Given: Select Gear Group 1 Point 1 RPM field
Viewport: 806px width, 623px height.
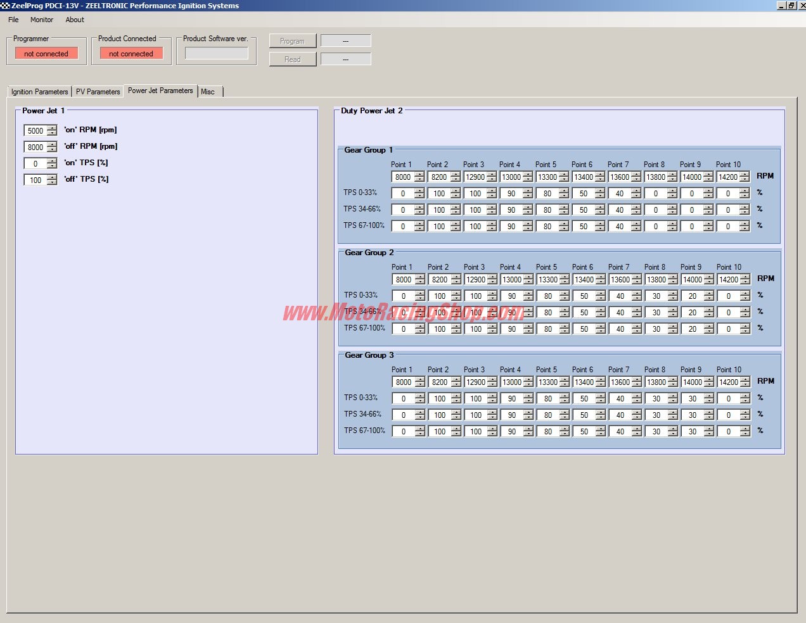Looking at the screenshot, I should (402, 177).
